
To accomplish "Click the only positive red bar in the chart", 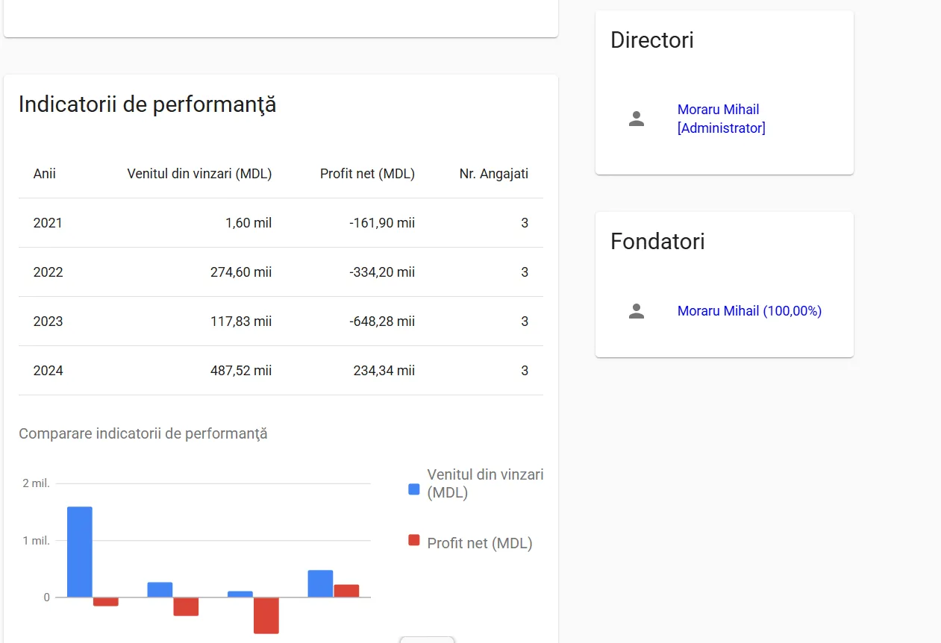I will [346, 591].
